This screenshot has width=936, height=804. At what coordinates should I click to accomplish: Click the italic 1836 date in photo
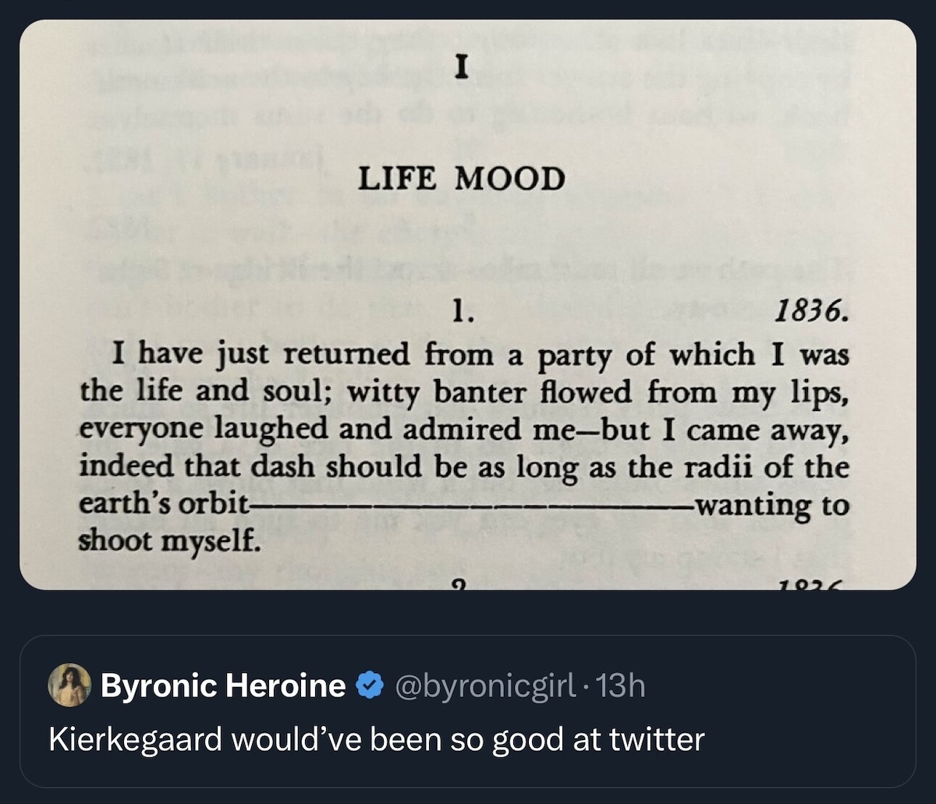pyautogui.click(x=809, y=313)
